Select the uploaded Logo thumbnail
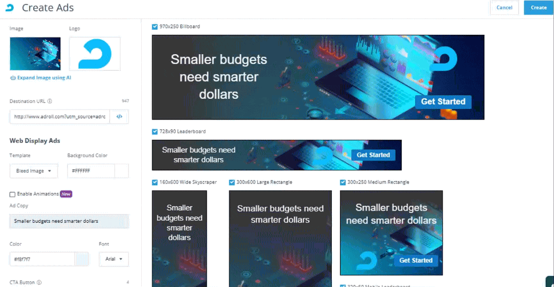Viewport: 554px width, 287px height. click(95, 54)
